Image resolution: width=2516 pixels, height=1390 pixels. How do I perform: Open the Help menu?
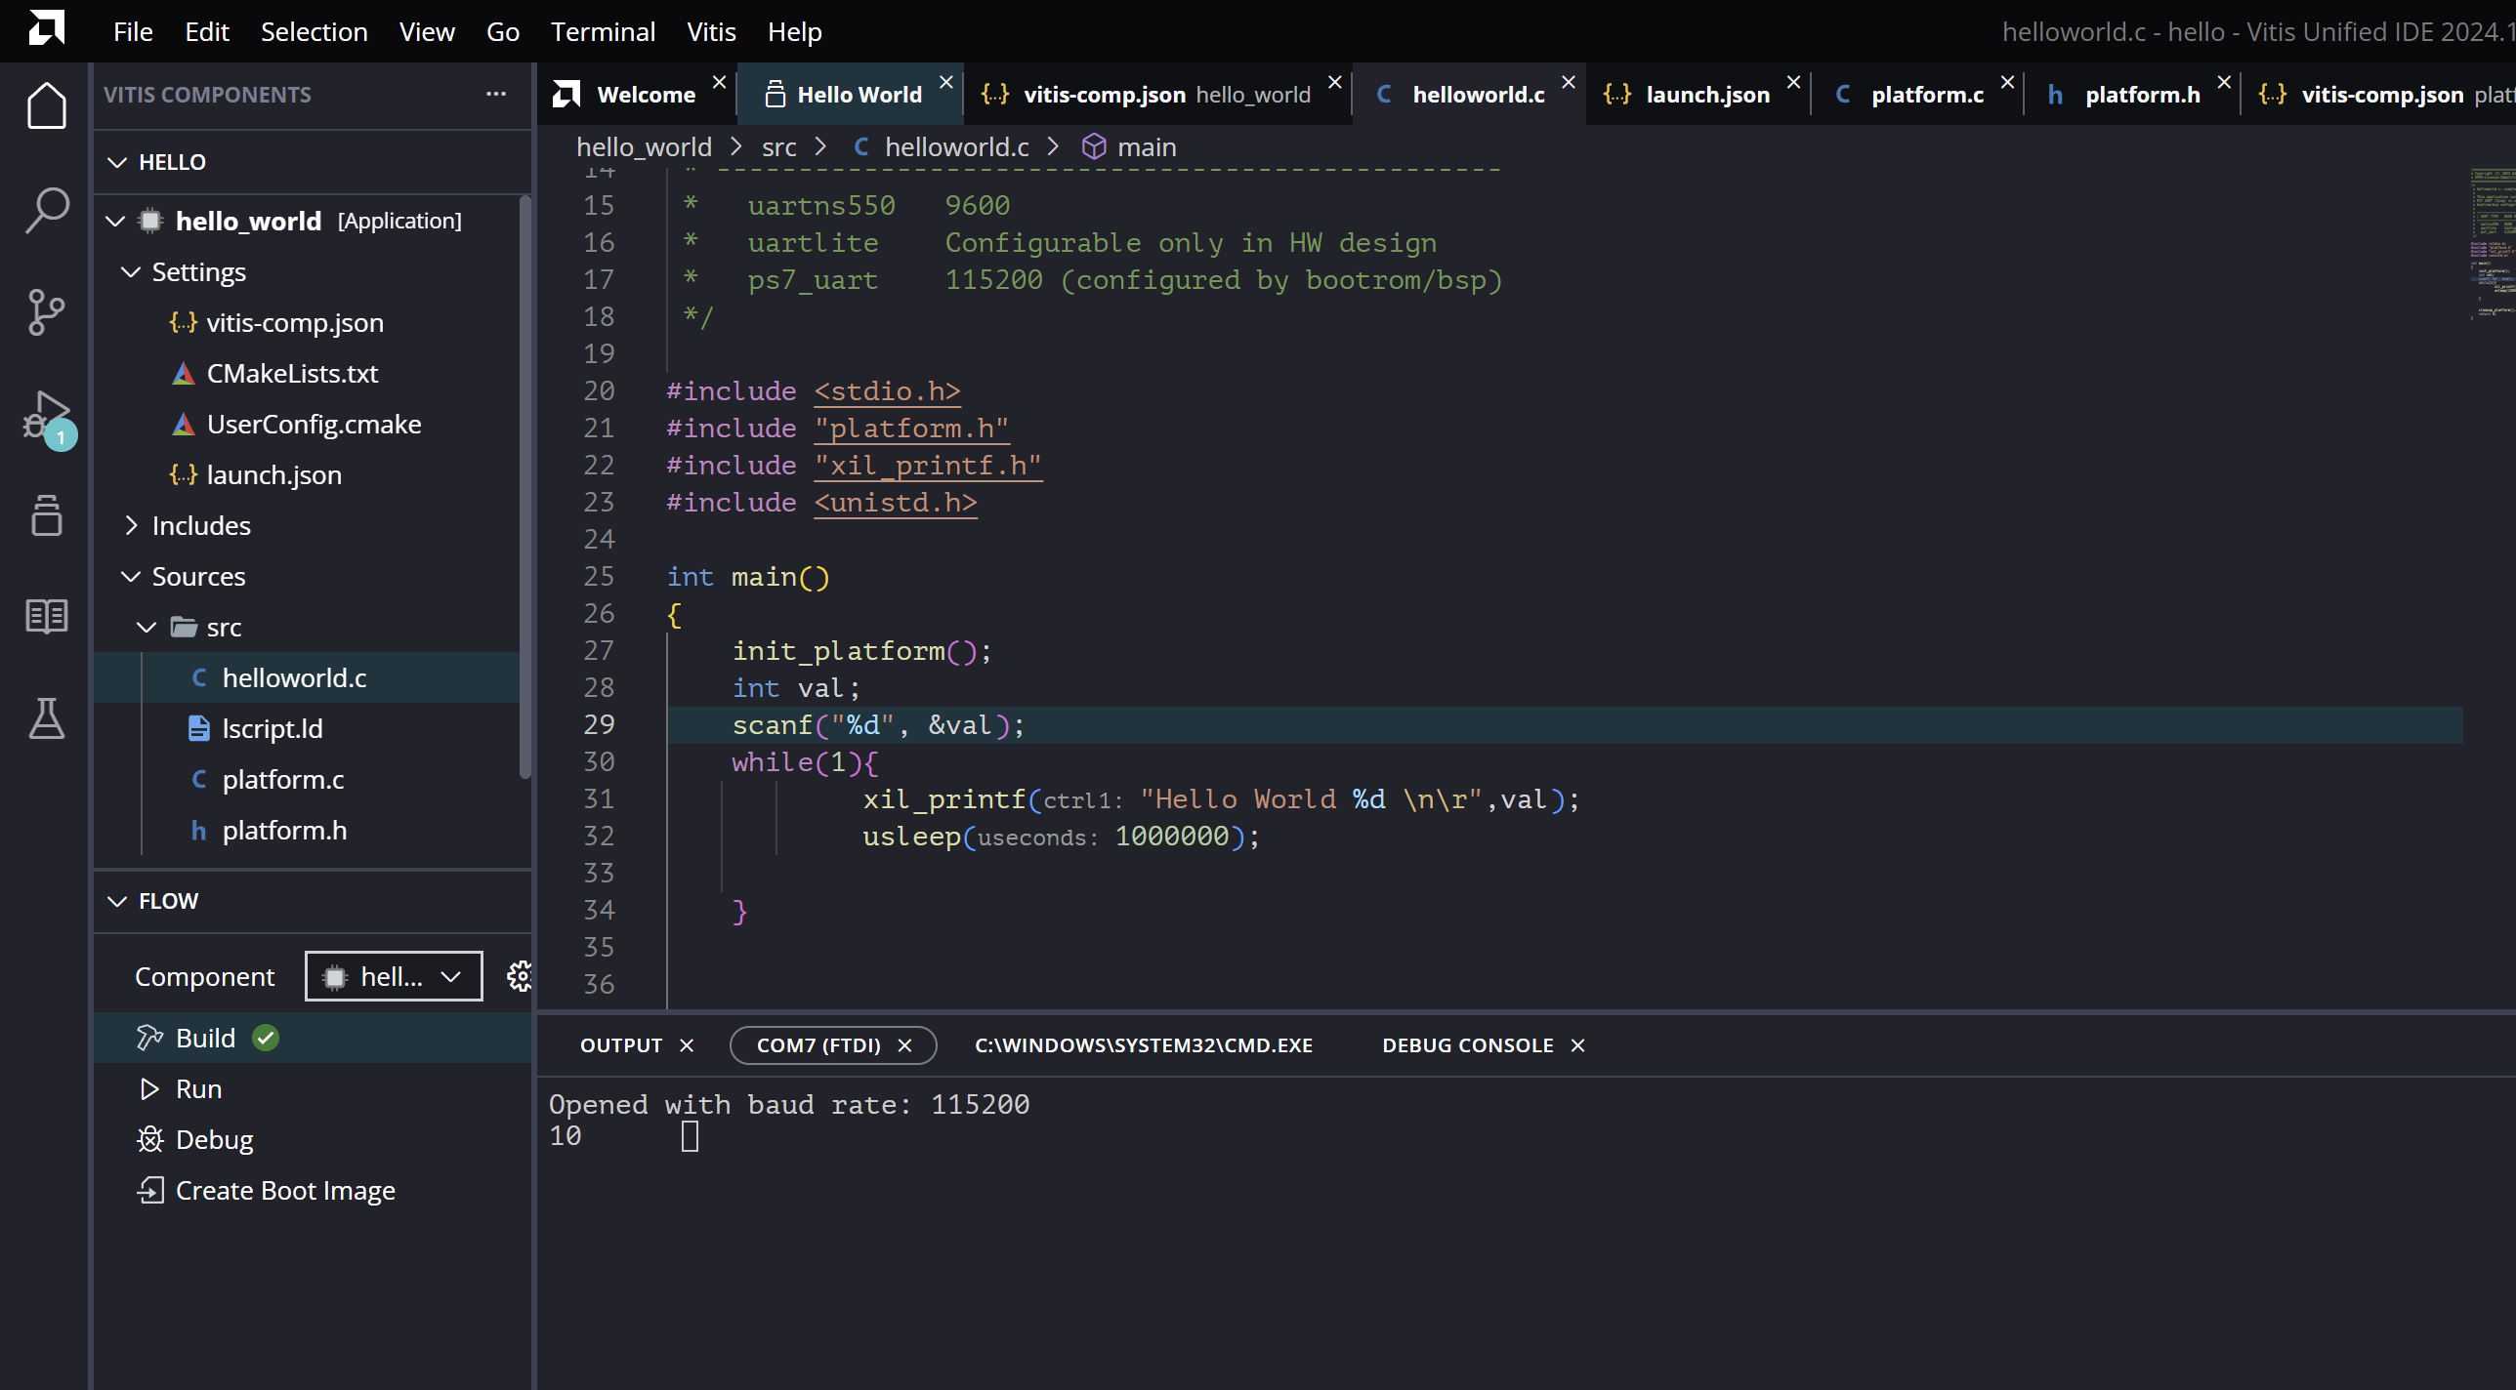point(794,31)
